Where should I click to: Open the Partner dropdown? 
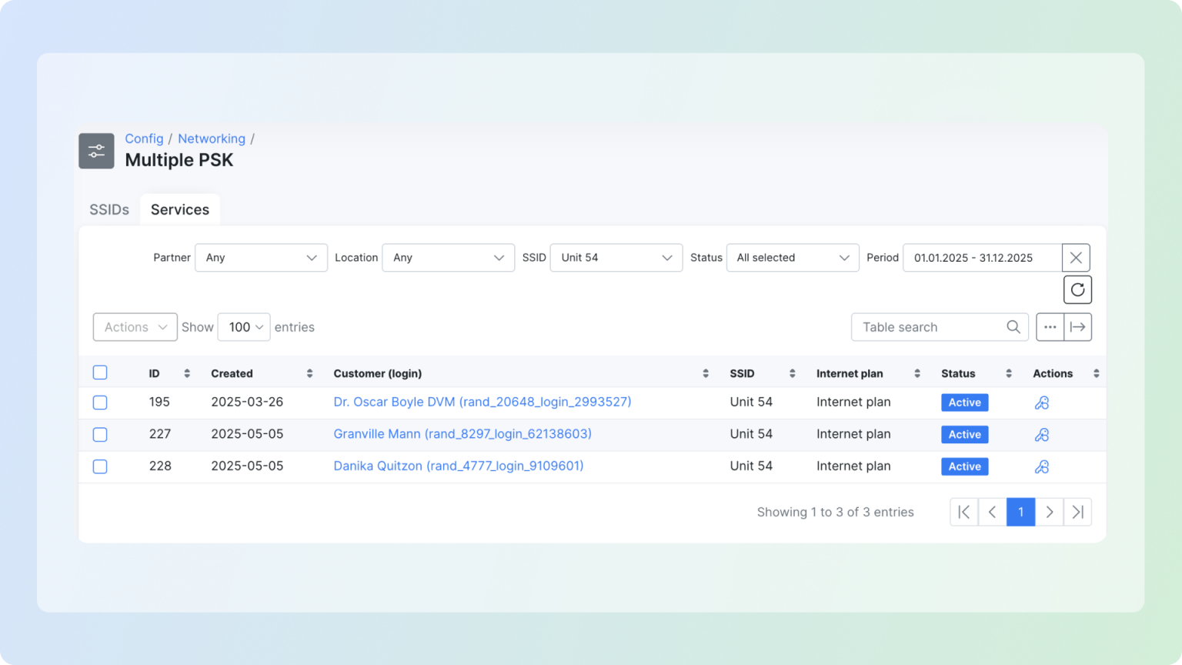pyautogui.click(x=261, y=257)
